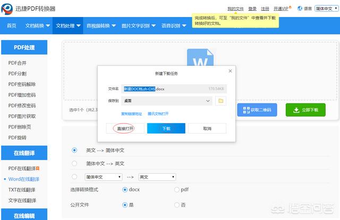Open PDF分割 in the sidebar
340x220 pixels.
point(18,74)
